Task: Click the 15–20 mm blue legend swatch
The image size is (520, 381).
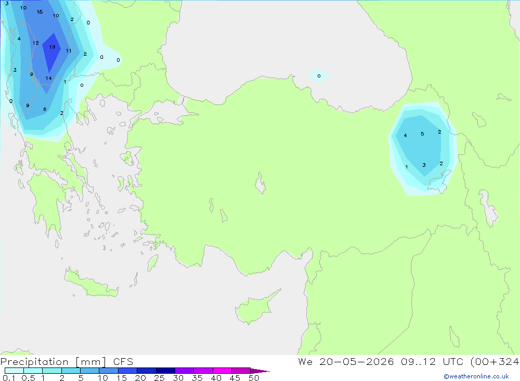Action: coord(127,371)
